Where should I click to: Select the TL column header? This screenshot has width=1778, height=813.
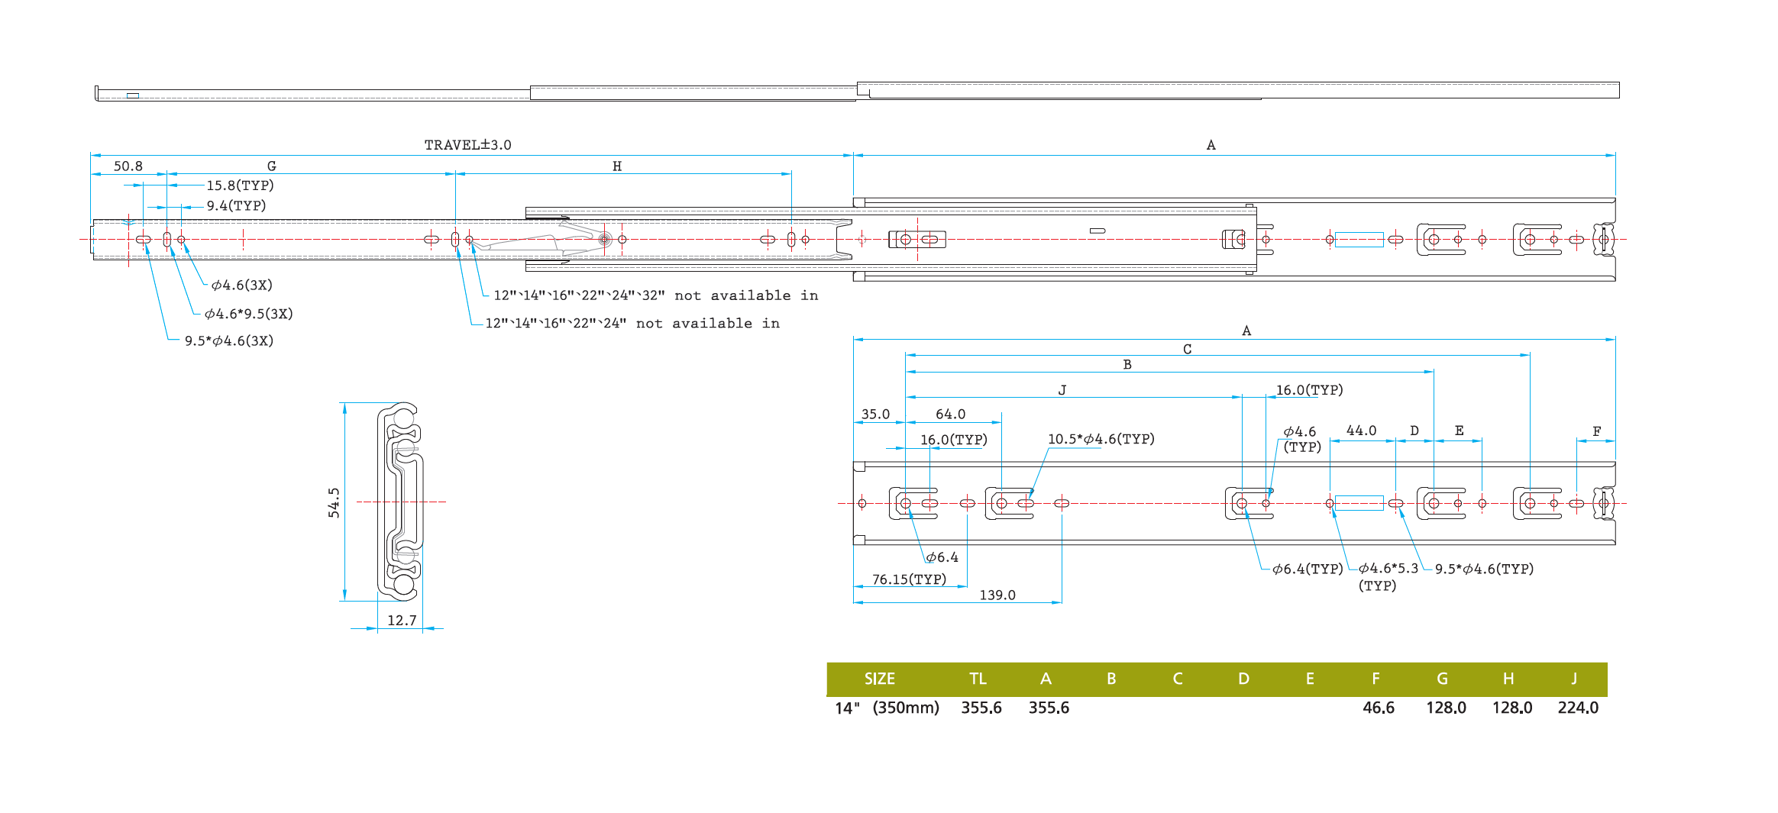click(978, 679)
